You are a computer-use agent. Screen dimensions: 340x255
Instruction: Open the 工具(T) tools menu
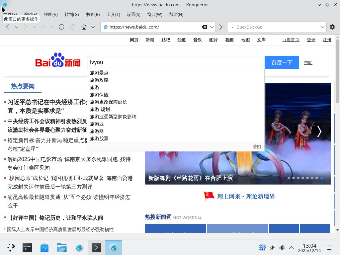point(113,15)
